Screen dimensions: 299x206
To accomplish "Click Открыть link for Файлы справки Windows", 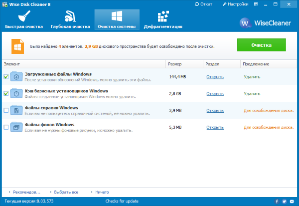I will [x=215, y=111].
